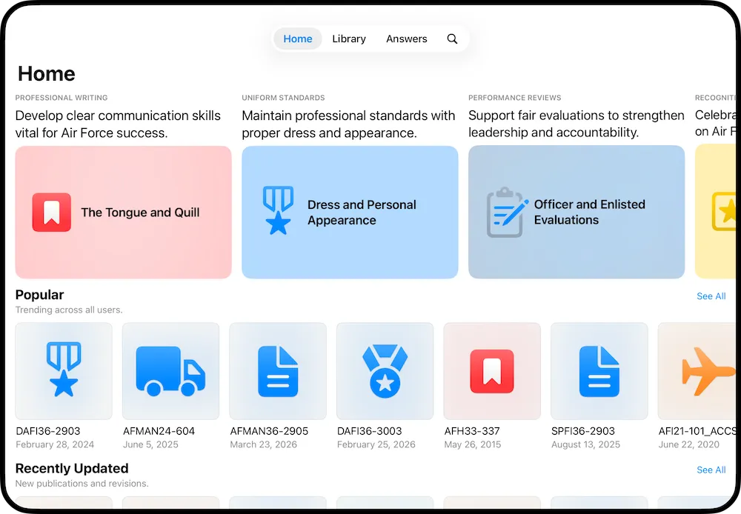Switch to the Answers tab
The width and height of the screenshot is (741, 514).
pos(406,39)
